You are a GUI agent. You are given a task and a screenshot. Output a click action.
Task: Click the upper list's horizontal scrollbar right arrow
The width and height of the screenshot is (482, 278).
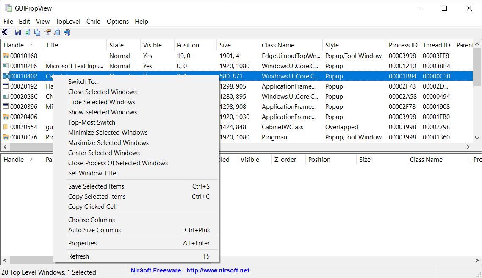468,147
